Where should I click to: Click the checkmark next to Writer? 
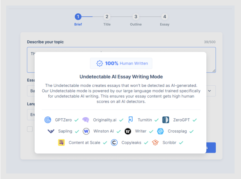151,131
